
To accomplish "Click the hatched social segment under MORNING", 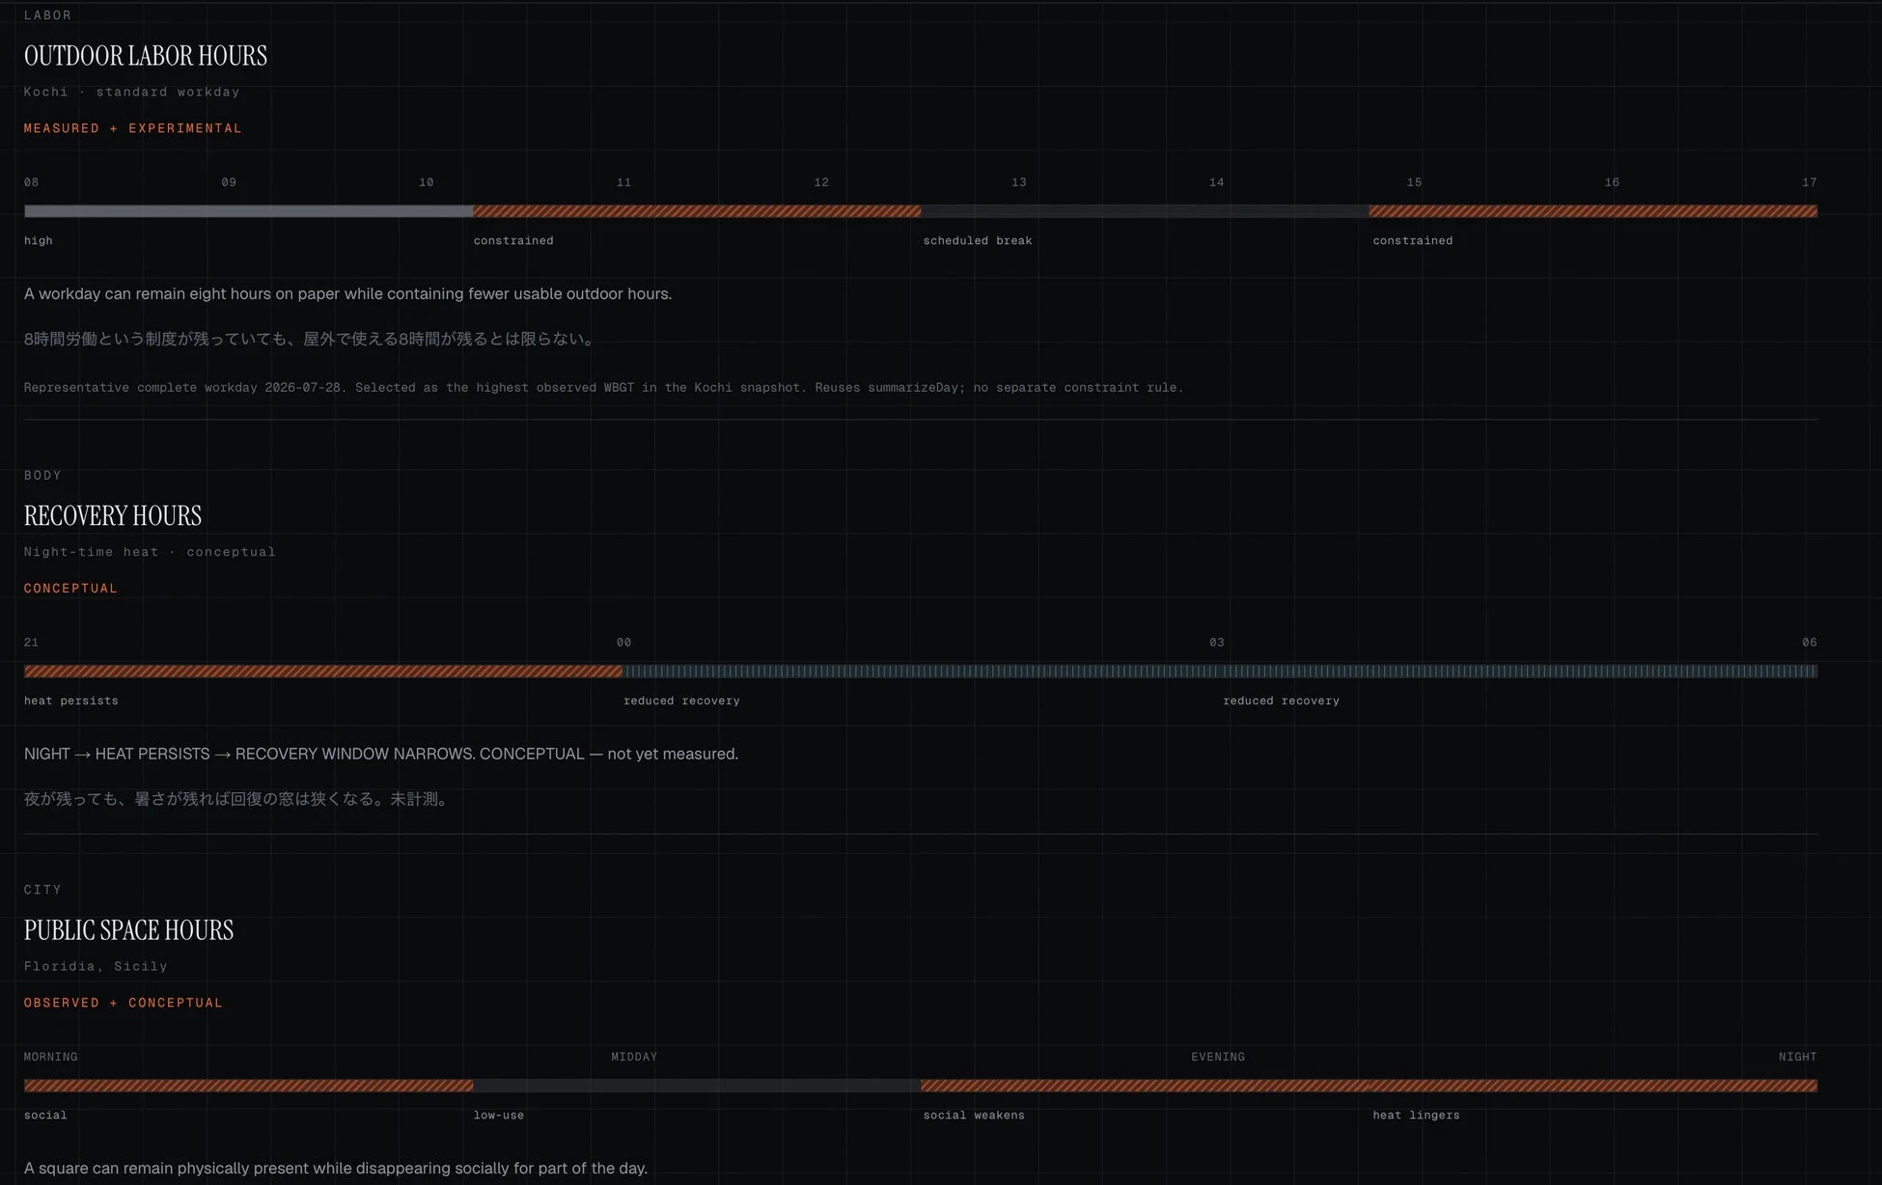I will tap(248, 1086).
